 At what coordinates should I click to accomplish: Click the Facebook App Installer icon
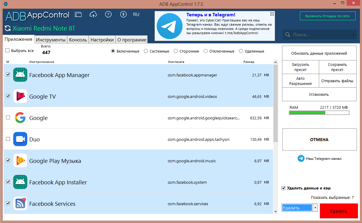tap(20, 182)
